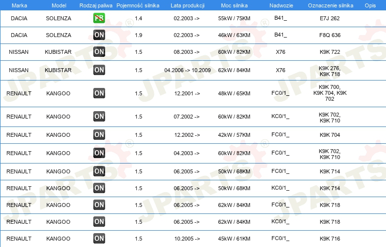Click the Pojemność silnika column header
This screenshot has width=386, height=247.
click(x=138, y=5)
